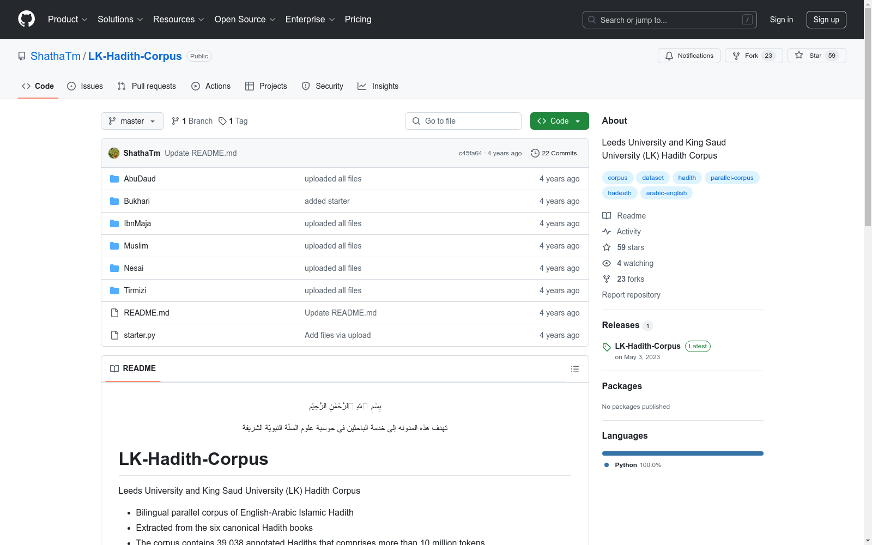The image size is (872, 545).
Task: Expand the Resources menu
Action: coord(179,20)
